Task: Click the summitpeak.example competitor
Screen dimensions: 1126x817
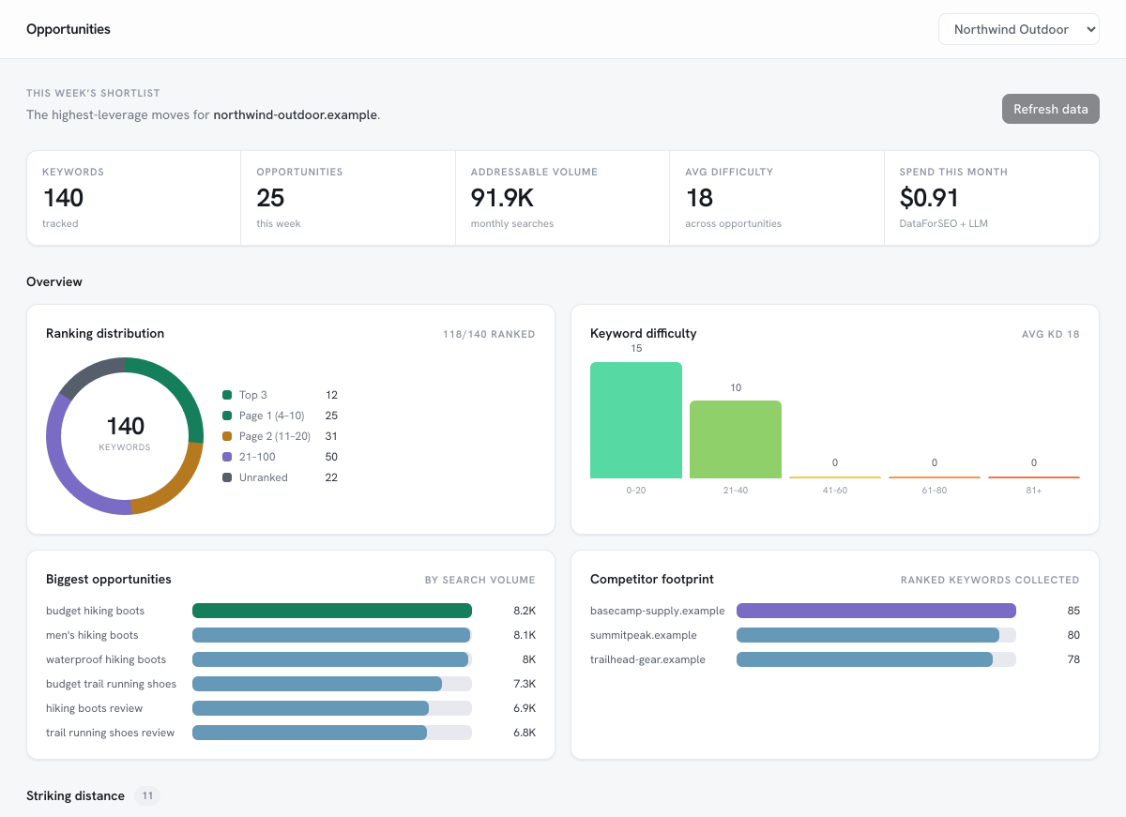Action: tap(644, 635)
